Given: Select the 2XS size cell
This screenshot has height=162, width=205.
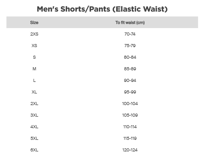Looking at the screenshot, I should (x=34, y=34).
